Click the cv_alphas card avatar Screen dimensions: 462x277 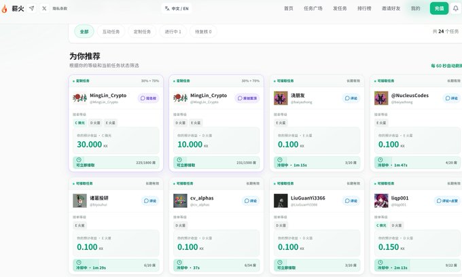(180, 201)
